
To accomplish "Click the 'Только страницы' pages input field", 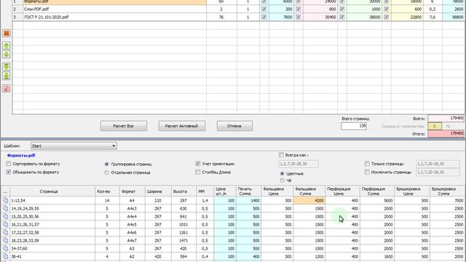I will 438,164.
